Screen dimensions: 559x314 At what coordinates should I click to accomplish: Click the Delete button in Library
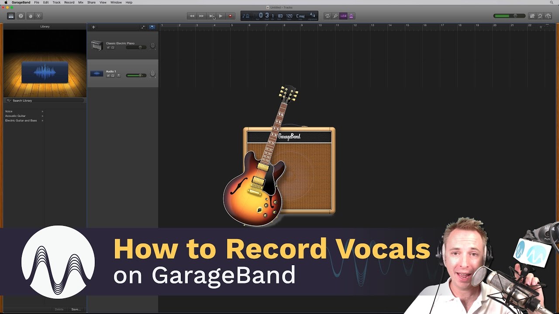tap(59, 309)
